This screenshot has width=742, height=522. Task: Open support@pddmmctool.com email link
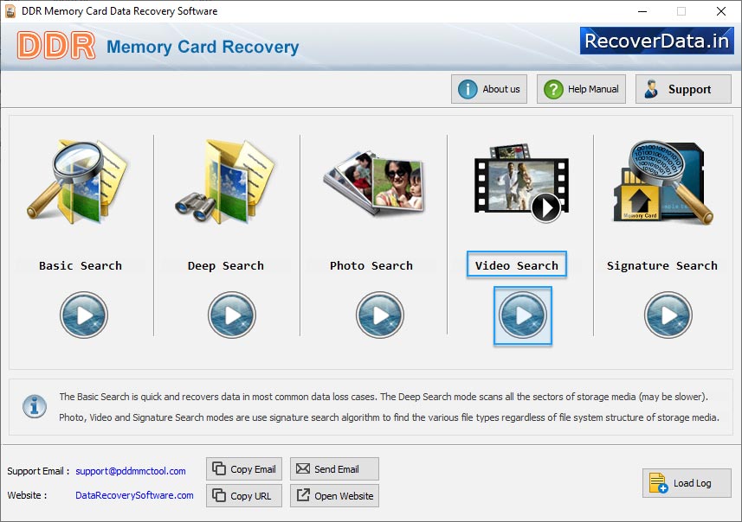point(131,471)
